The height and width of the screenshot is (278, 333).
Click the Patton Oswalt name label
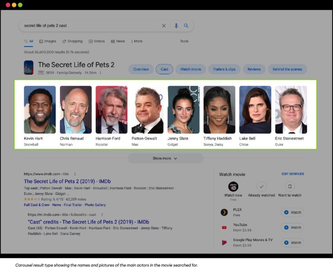click(x=144, y=138)
